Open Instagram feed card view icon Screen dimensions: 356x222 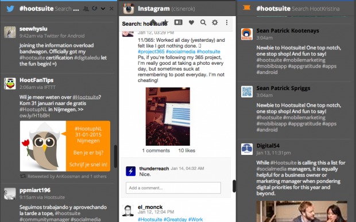click(x=178, y=22)
